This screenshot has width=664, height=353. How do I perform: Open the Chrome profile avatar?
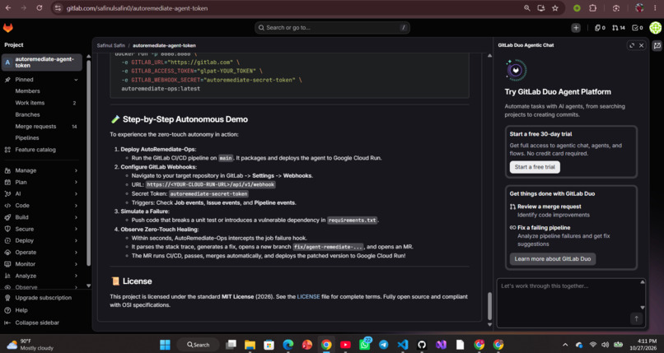click(639, 8)
